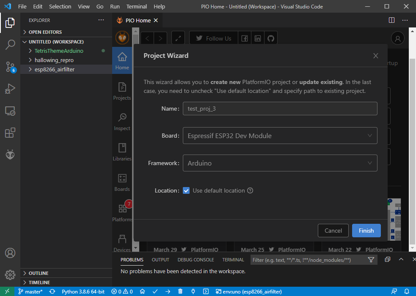Click the project Name input field
This screenshot has height=296, width=416.
click(x=280, y=109)
